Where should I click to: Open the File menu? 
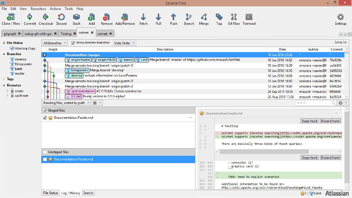[4, 9]
